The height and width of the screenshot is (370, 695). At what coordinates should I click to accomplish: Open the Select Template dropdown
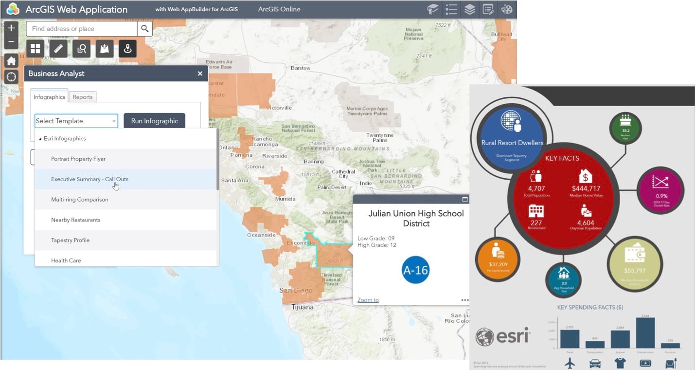pos(76,120)
